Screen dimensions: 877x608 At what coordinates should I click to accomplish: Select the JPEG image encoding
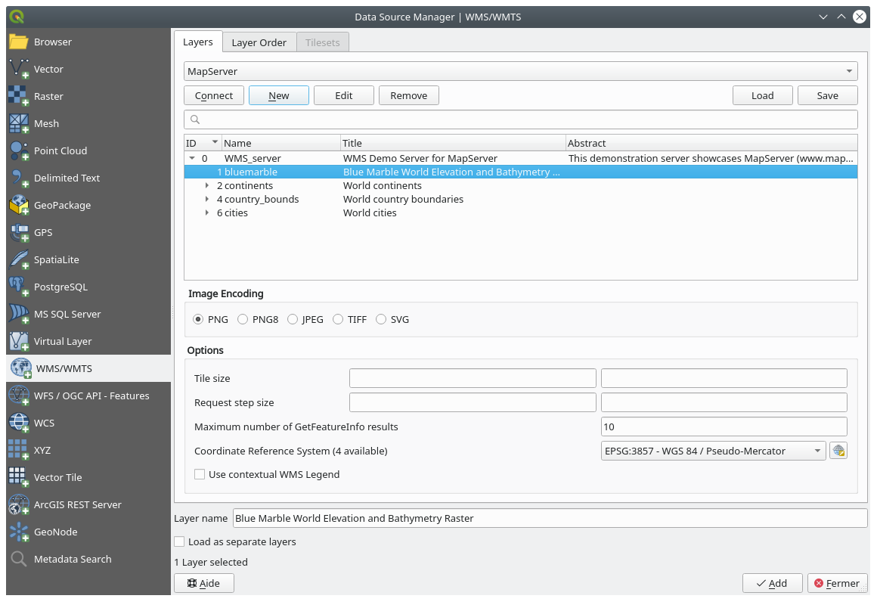tap(293, 319)
